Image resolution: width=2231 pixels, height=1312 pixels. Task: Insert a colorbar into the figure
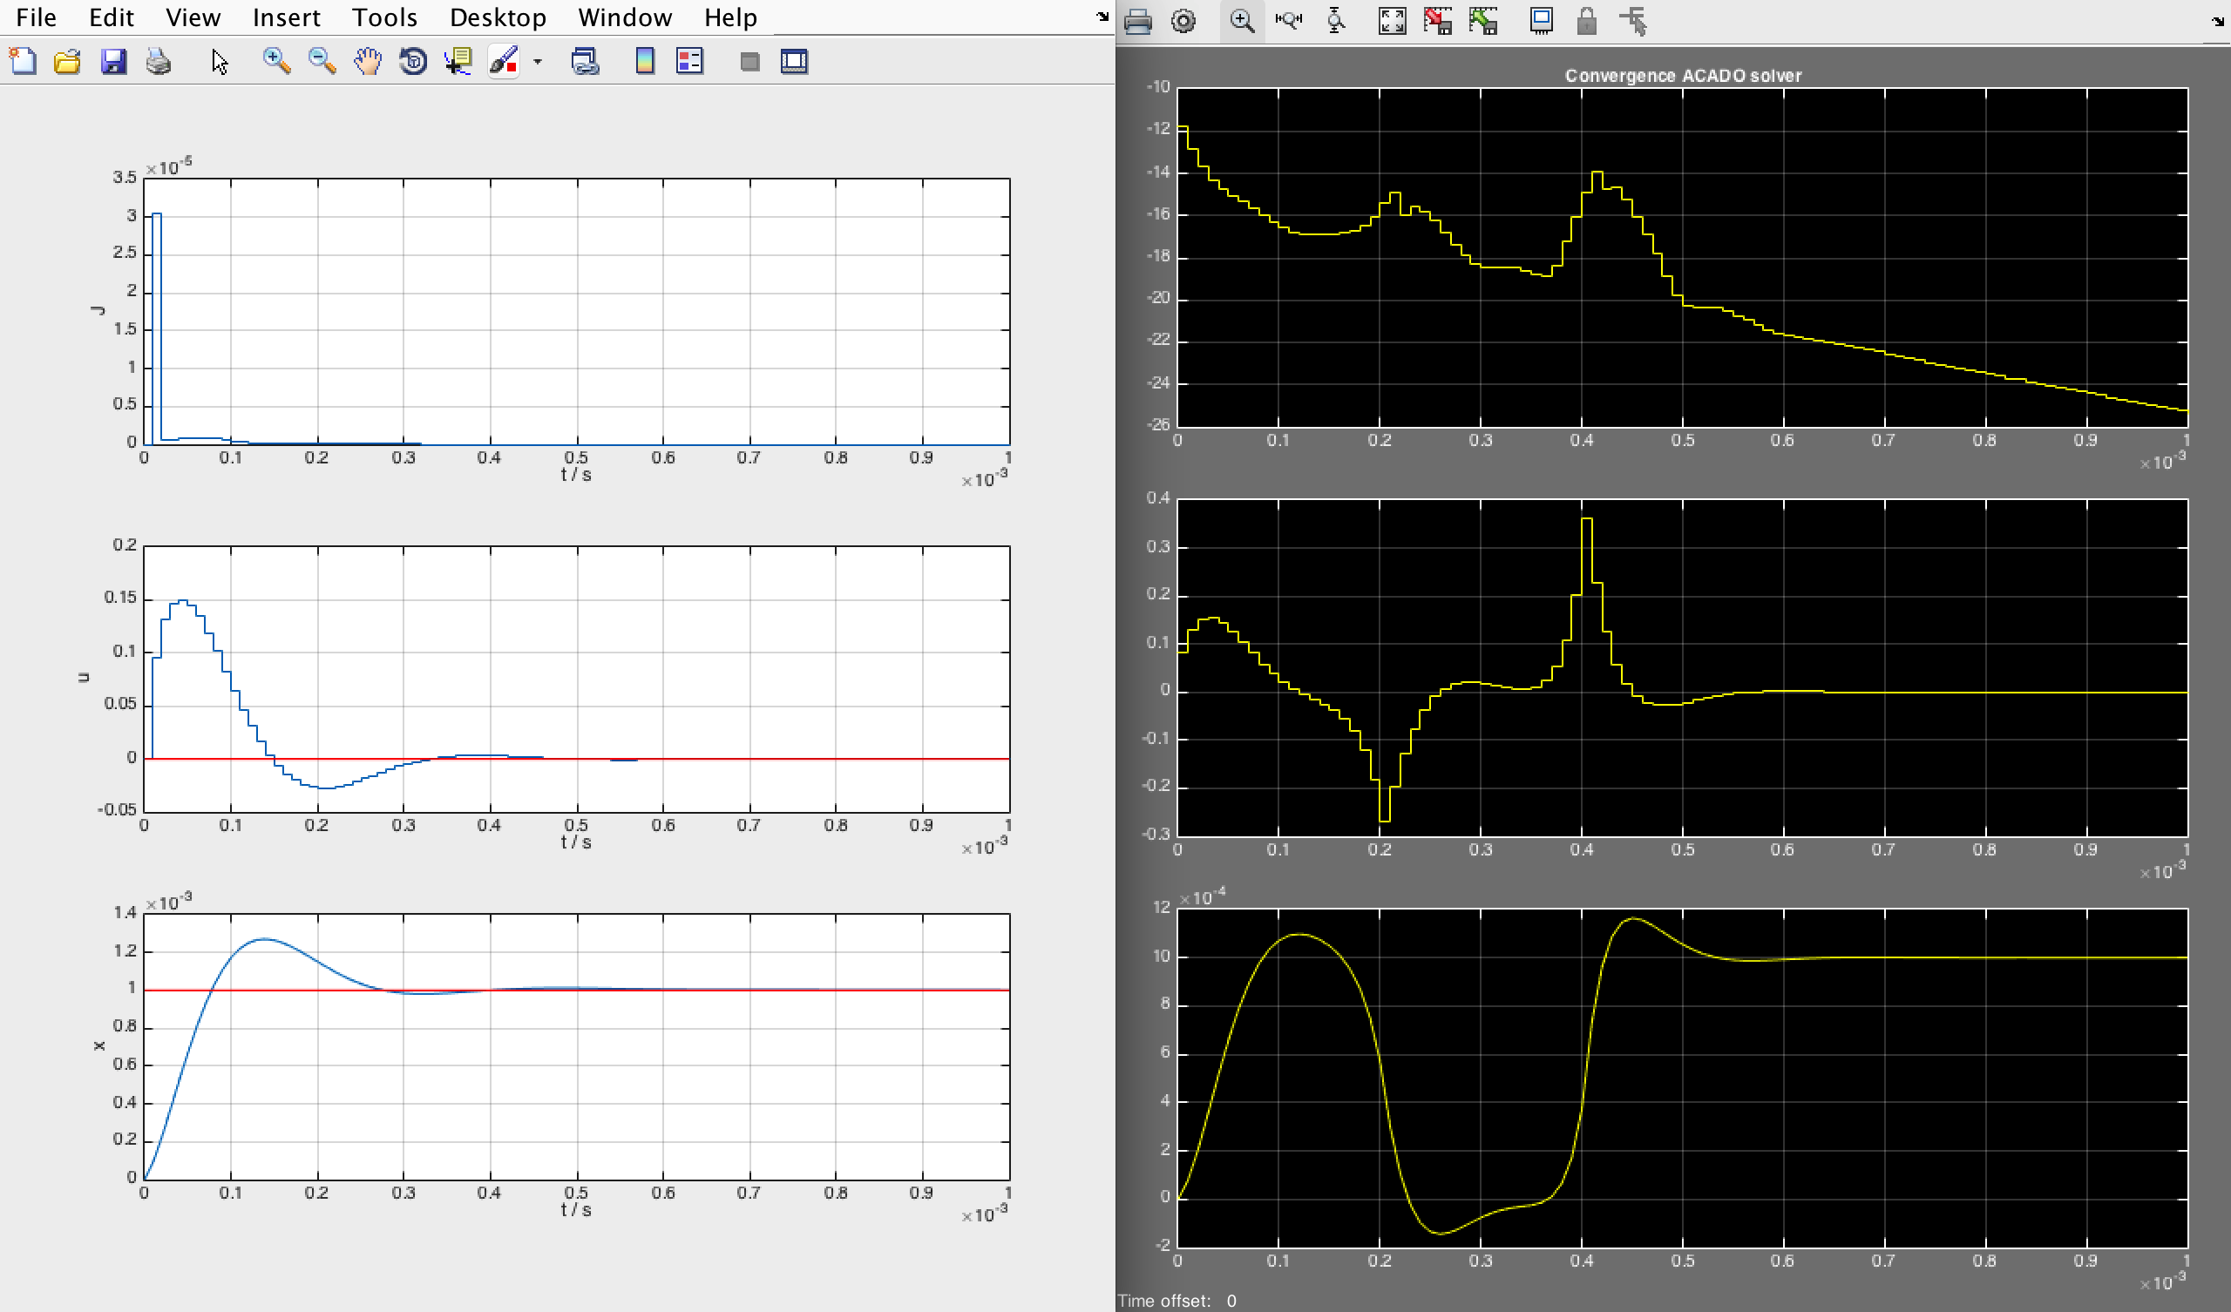(645, 61)
